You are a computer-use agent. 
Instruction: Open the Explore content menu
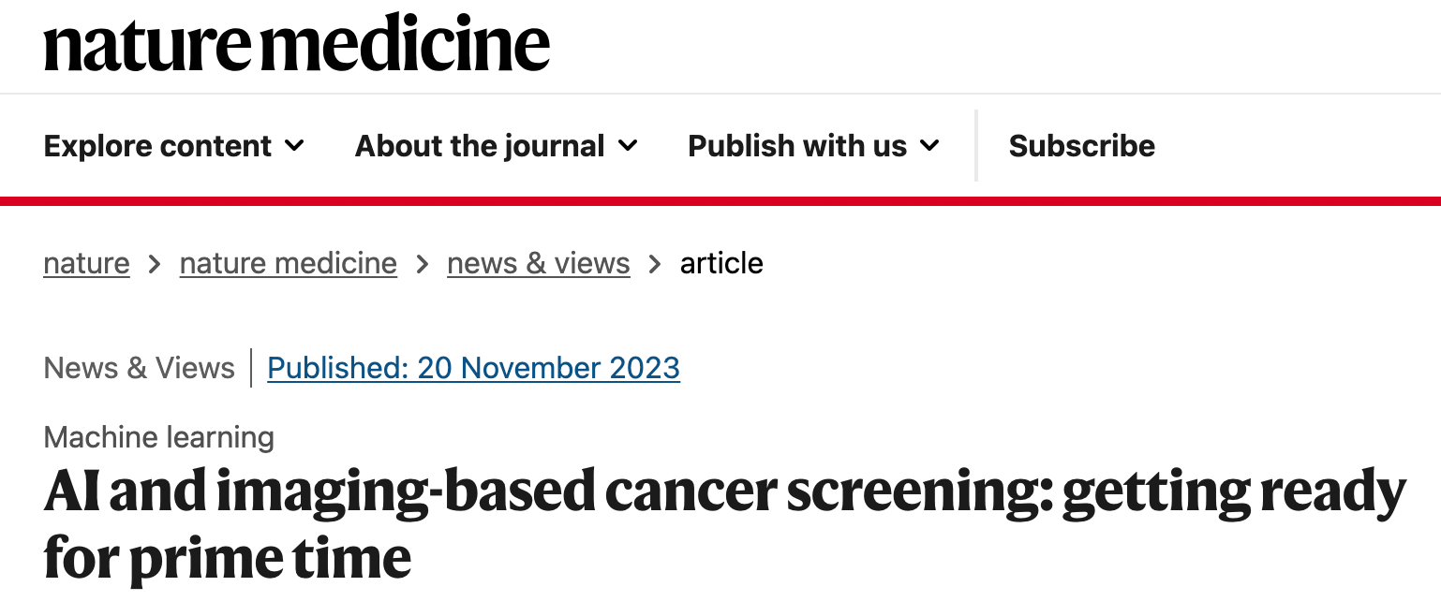[x=157, y=146]
